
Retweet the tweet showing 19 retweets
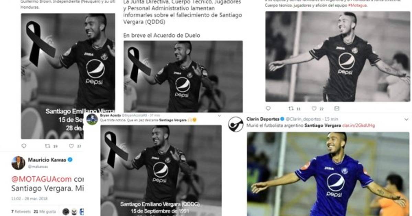pyautogui.click(x=48, y=146)
